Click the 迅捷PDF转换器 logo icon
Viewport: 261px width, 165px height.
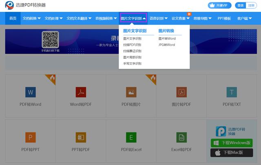[x=9, y=5]
